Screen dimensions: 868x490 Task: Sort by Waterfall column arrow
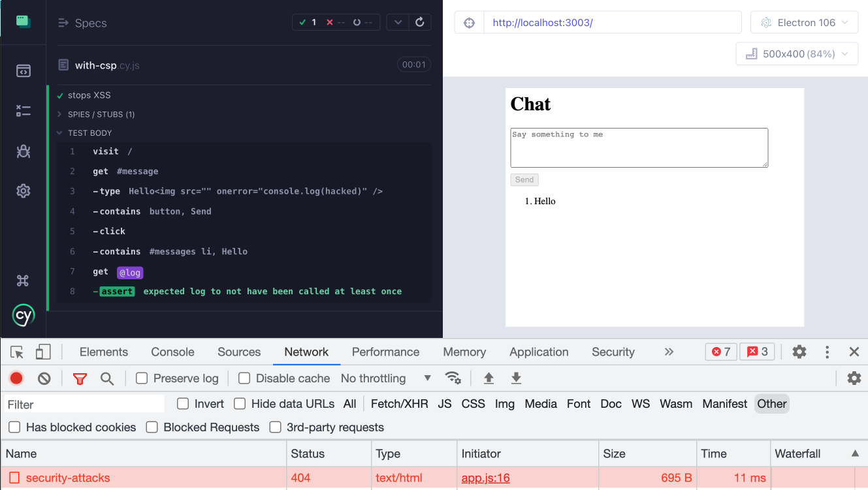pyautogui.click(x=855, y=453)
